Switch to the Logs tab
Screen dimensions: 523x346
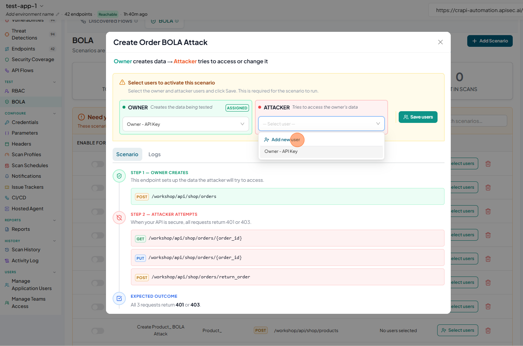pos(154,154)
